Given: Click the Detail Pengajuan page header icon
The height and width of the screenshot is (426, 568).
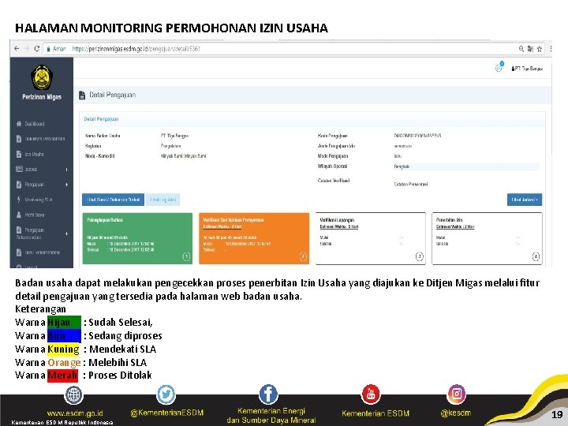Looking at the screenshot, I should 82,95.
